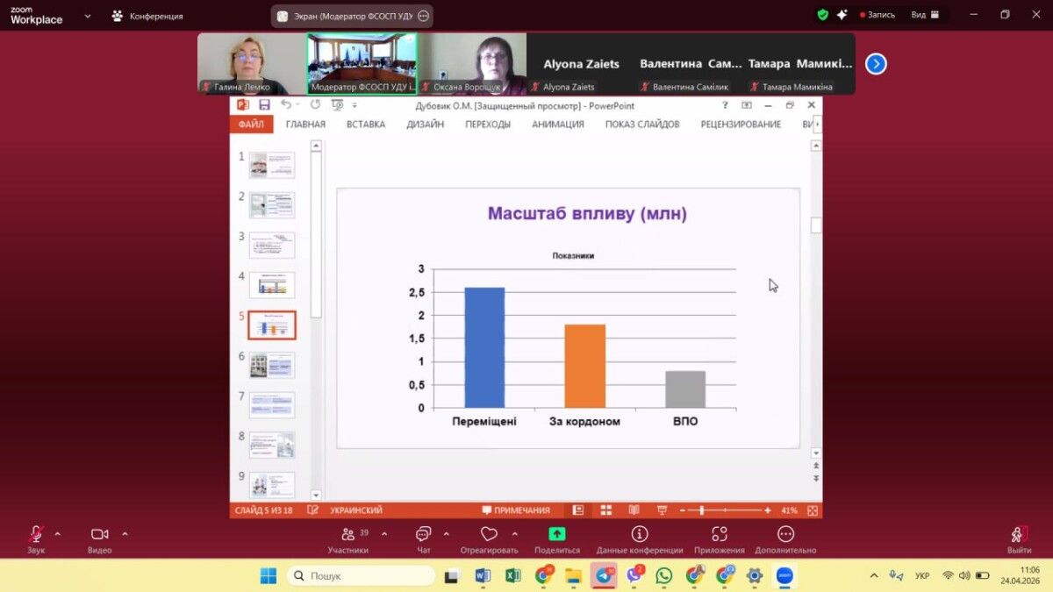
Task: Click the Вид view button
Action: 925,15
